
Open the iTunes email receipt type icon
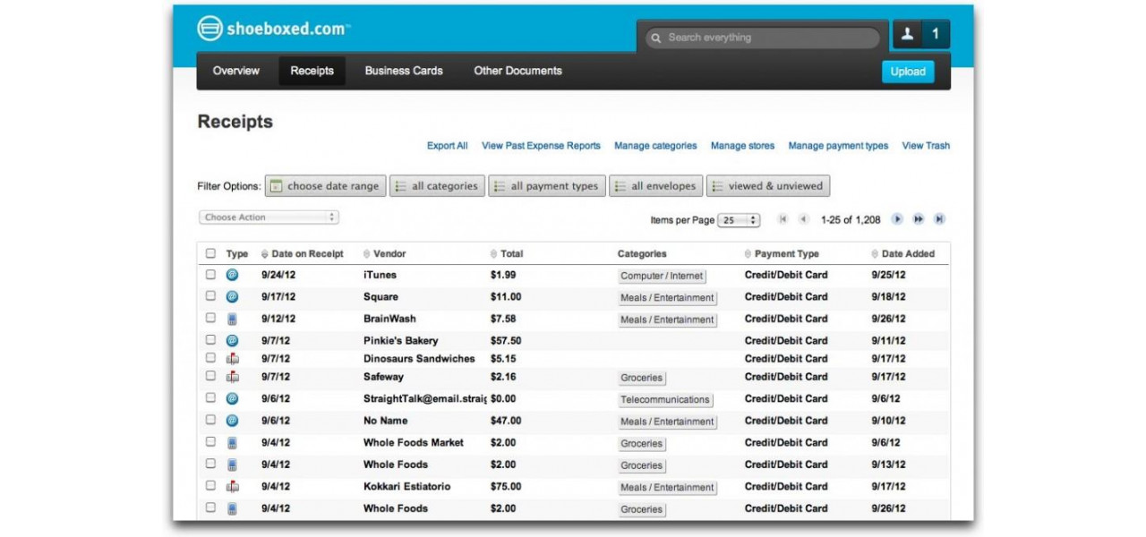(x=232, y=275)
